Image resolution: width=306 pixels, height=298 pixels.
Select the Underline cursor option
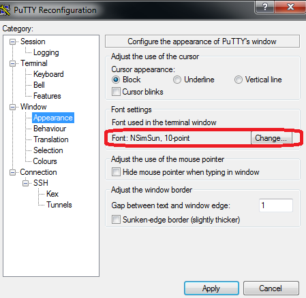tap(177, 80)
